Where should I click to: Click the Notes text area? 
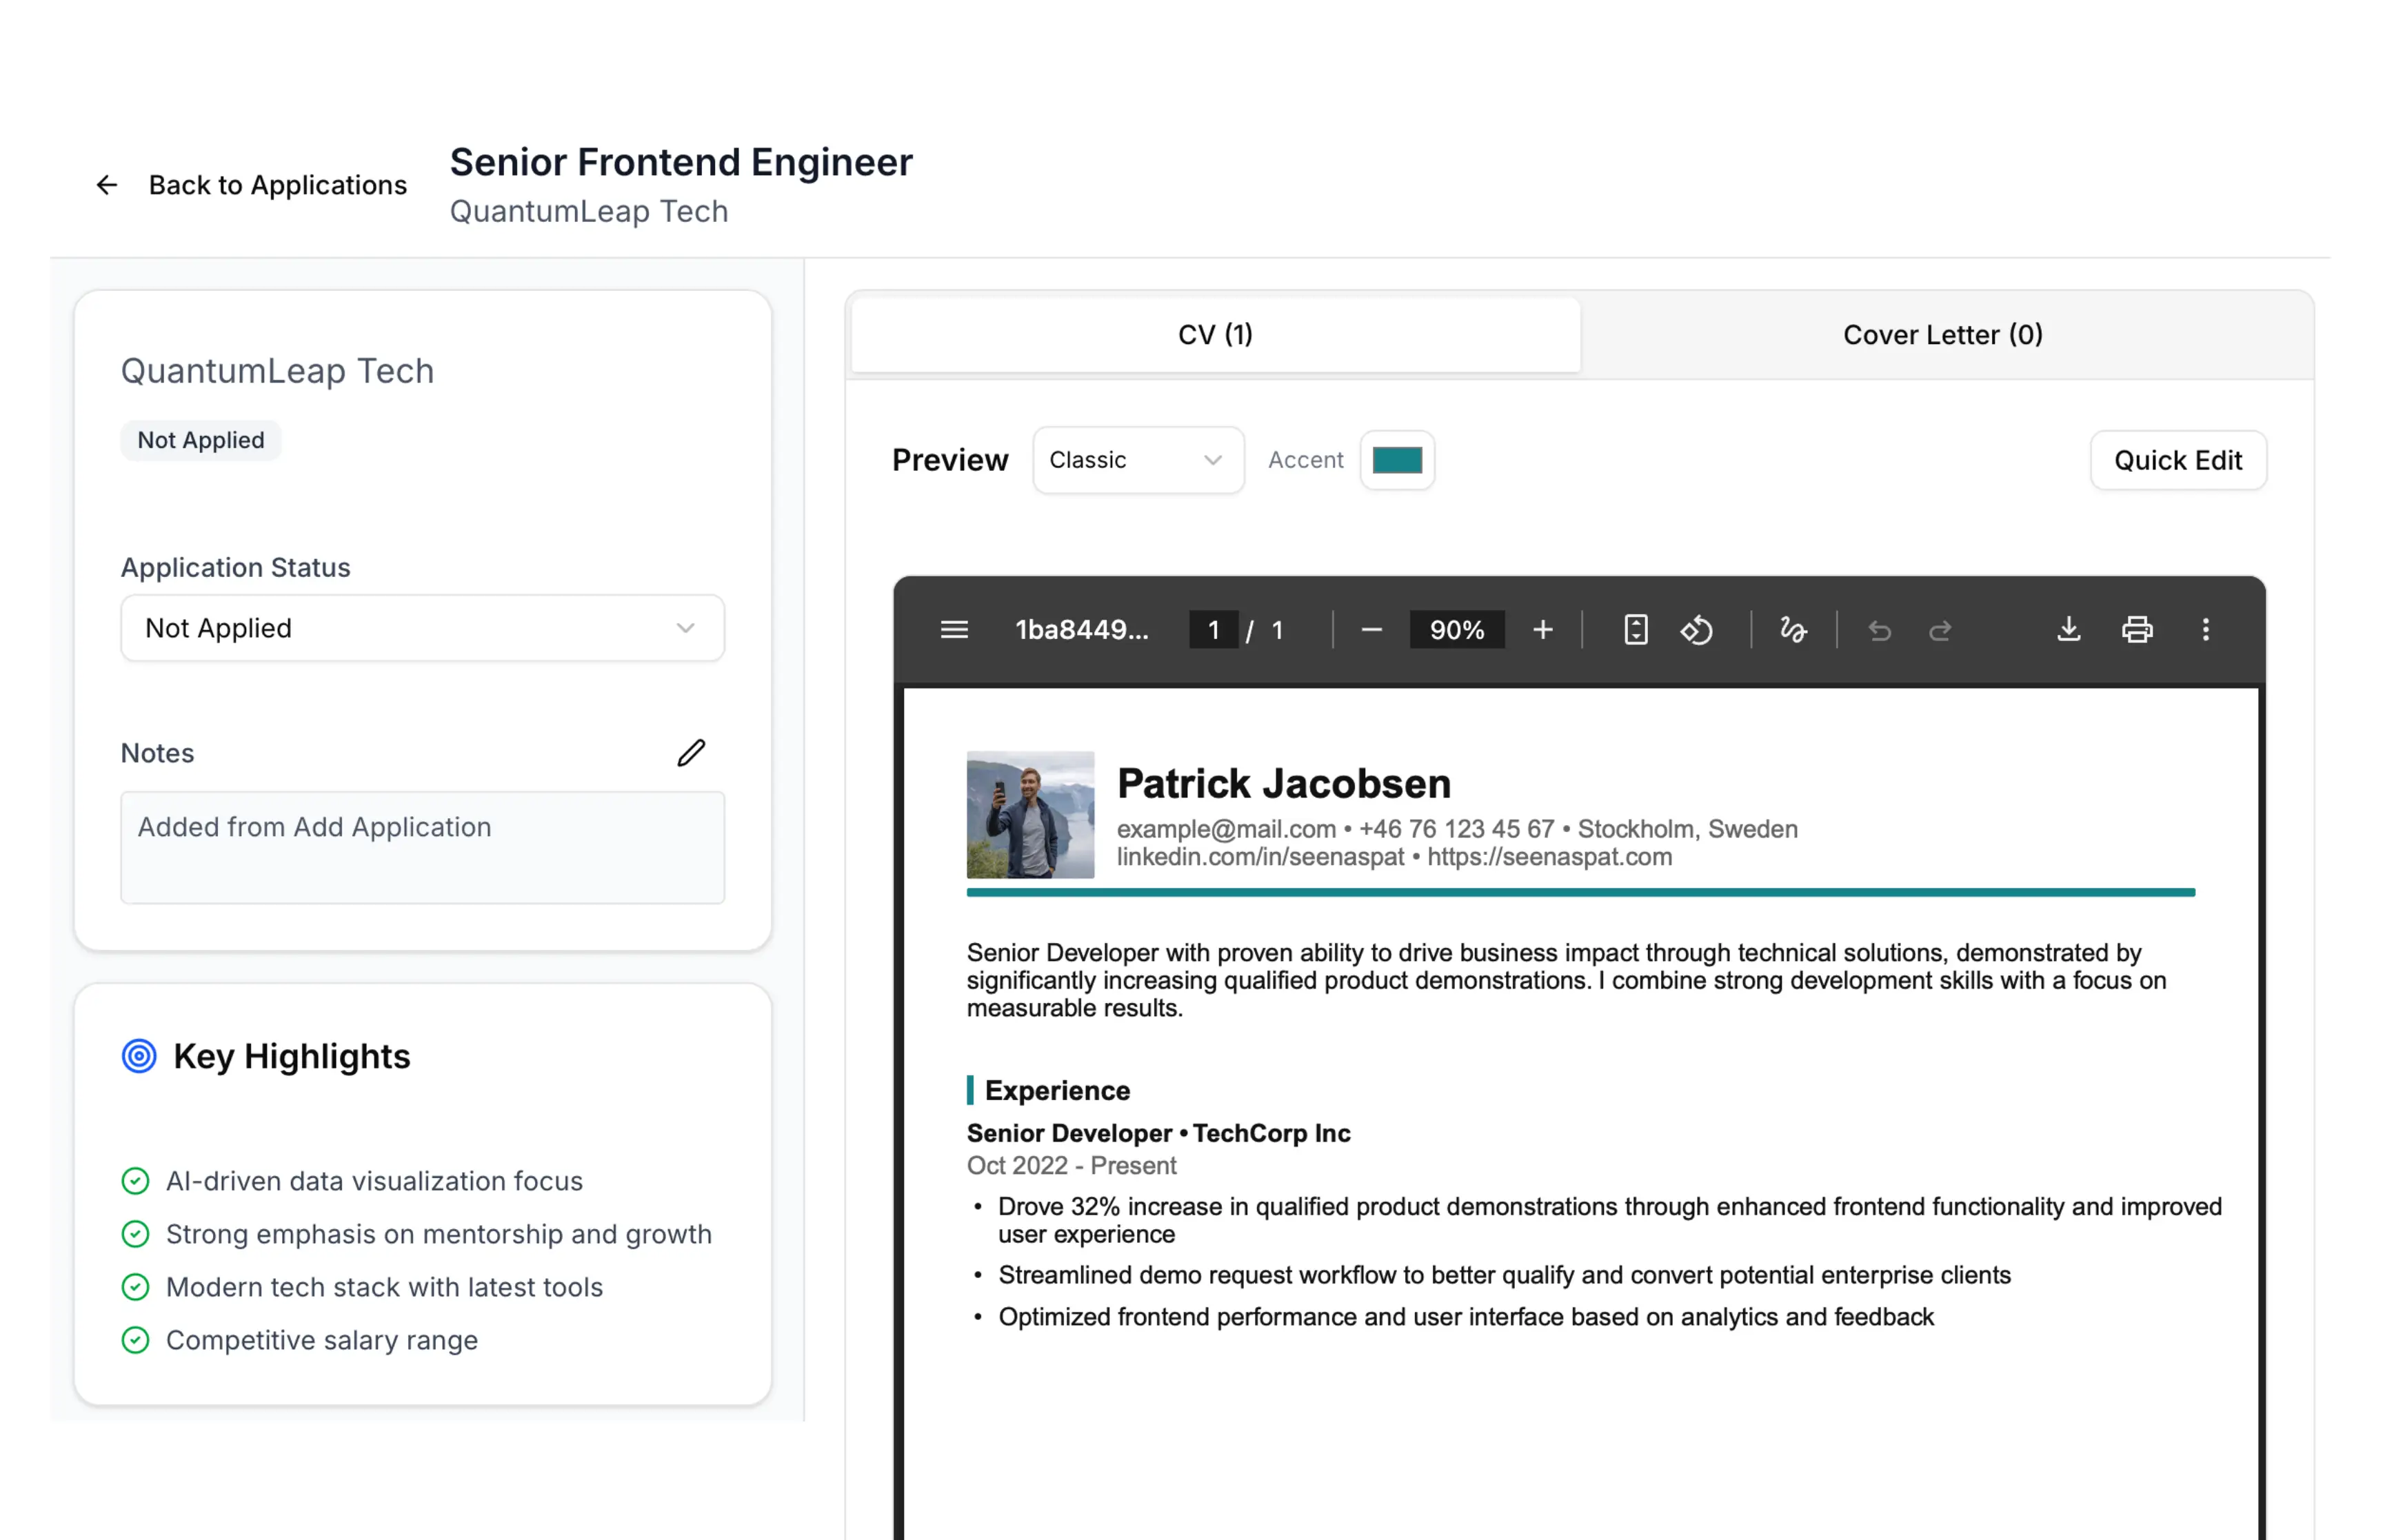[422, 847]
